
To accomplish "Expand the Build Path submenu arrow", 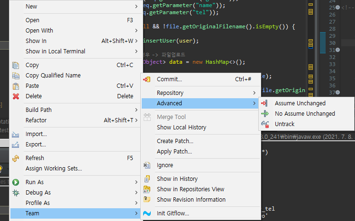I will pos(137,110).
